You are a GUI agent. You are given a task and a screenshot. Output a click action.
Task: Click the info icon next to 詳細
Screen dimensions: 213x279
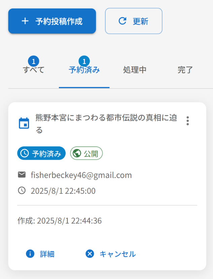pos(30,253)
